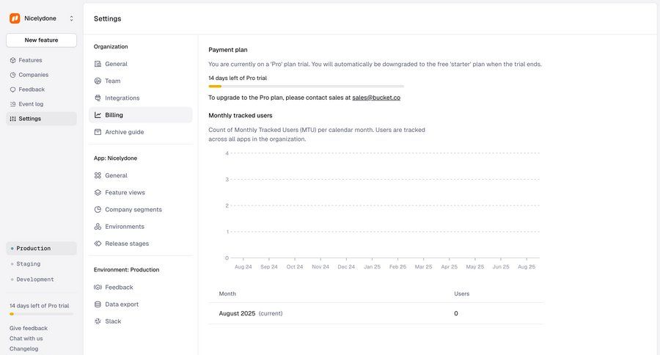The width and height of the screenshot is (660, 355).
Task: Click the Aug 24 chart axis label
Action: tap(243, 267)
